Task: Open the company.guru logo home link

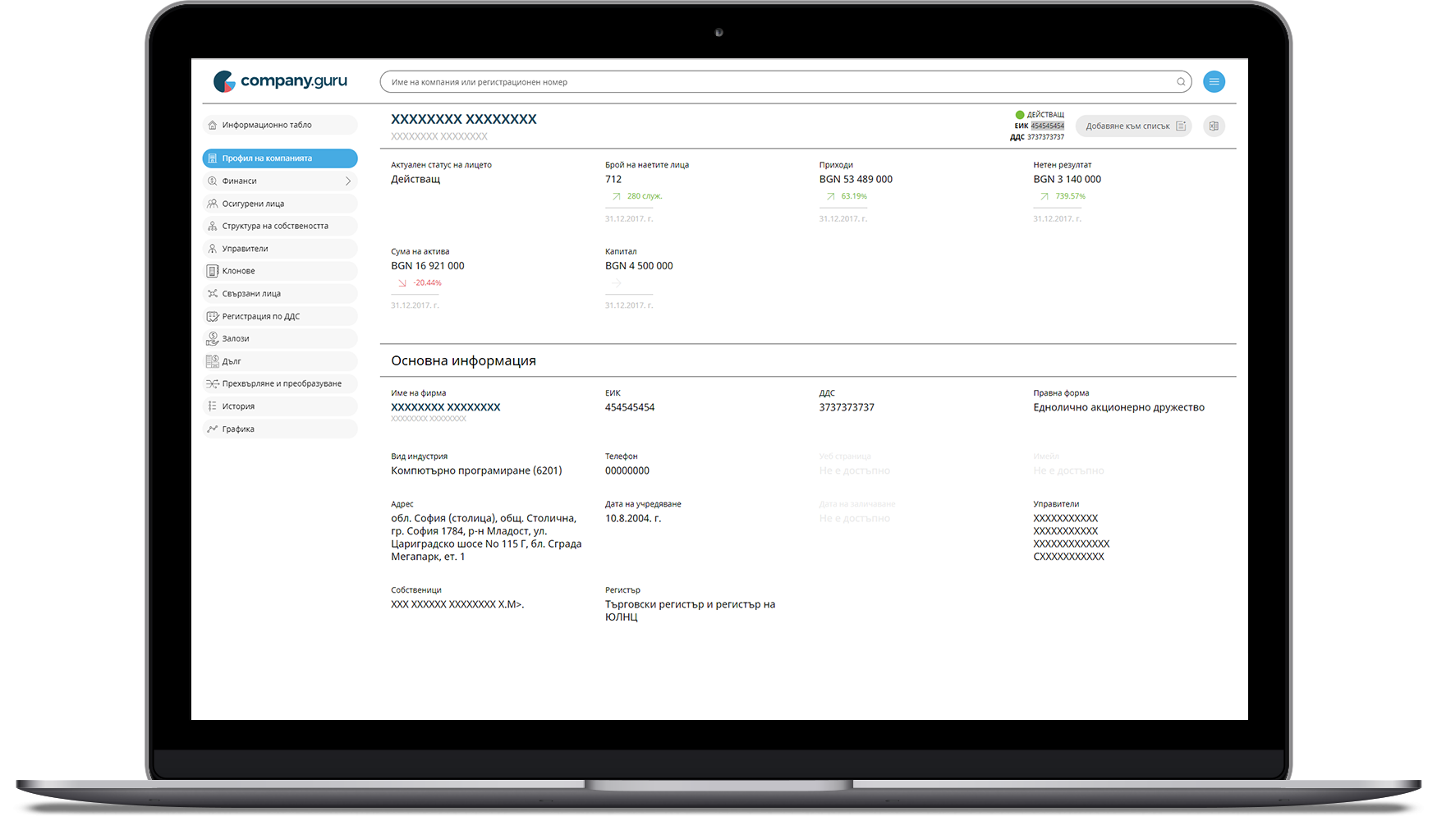Action: (280, 81)
